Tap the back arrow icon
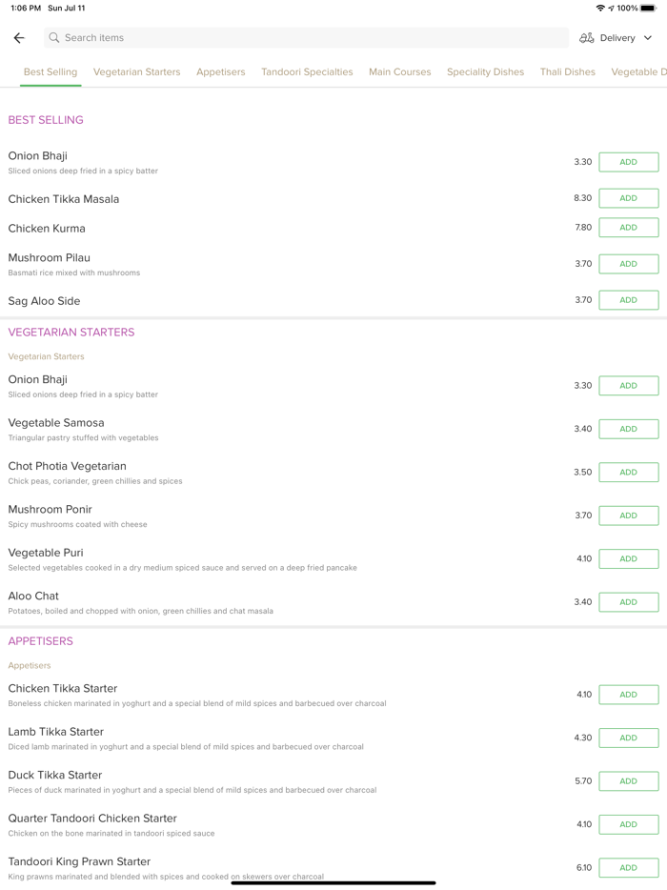The image size is (667, 890). click(19, 38)
